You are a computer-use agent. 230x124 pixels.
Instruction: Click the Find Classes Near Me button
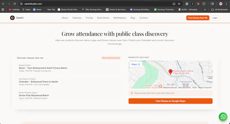tap(198, 18)
